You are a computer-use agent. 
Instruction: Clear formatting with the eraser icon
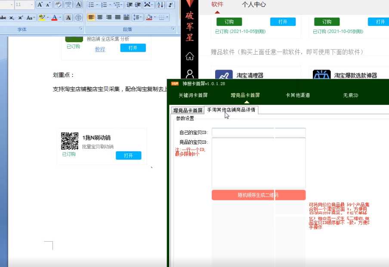point(58,4)
